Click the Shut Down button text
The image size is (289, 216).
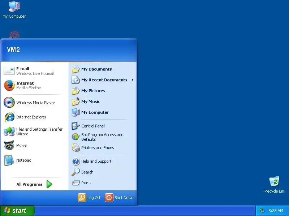[x=124, y=198]
